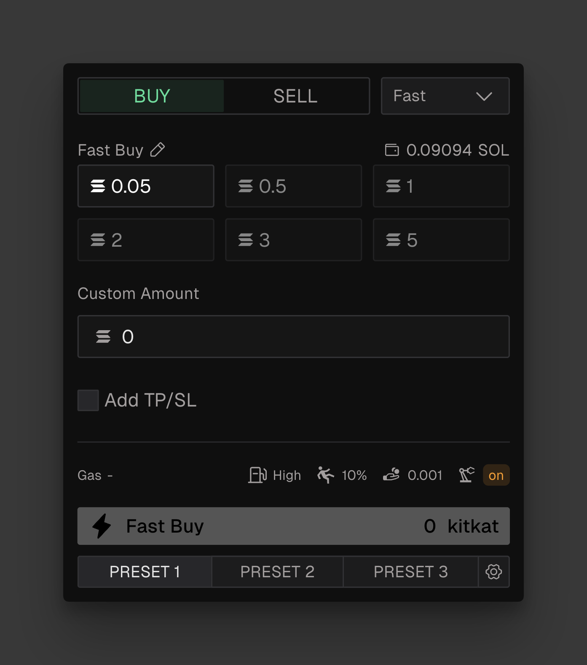Image resolution: width=587 pixels, height=665 pixels.
Task: Choose the 0.5 SOL quick amount
Action: [293, 186]
